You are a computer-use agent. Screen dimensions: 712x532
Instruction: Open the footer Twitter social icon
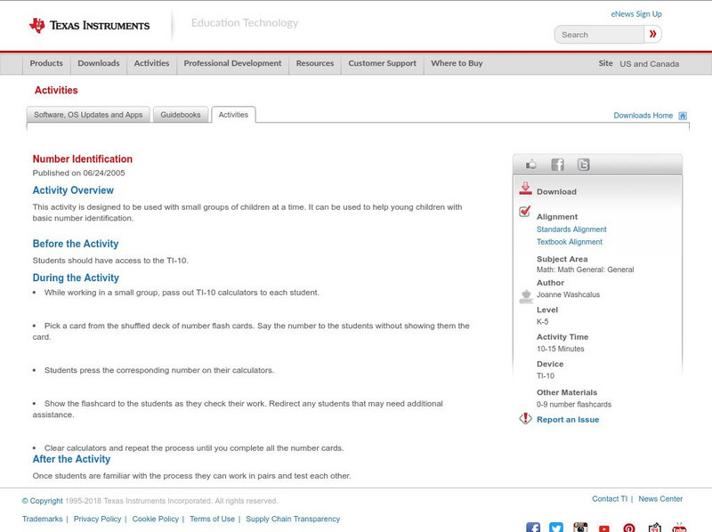pyautogui.click(x=555, y=528)
